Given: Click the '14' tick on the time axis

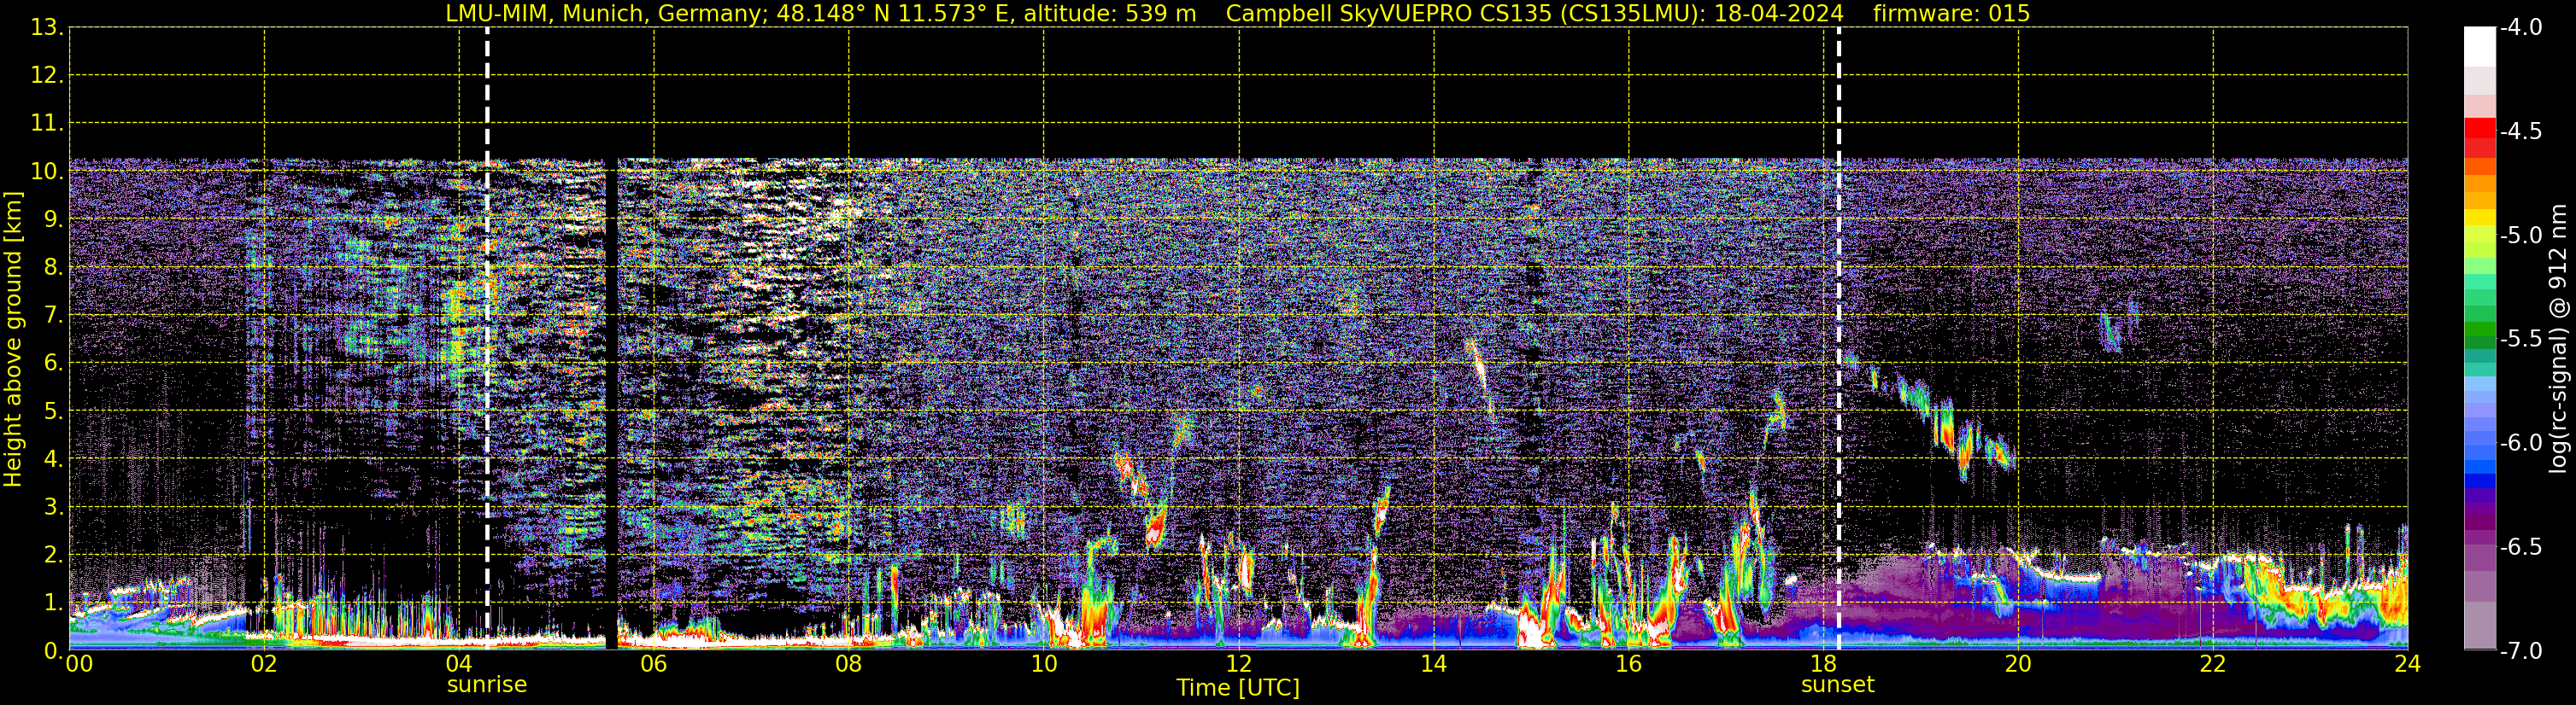Looking at the screenshot, I should [1433, 664].
